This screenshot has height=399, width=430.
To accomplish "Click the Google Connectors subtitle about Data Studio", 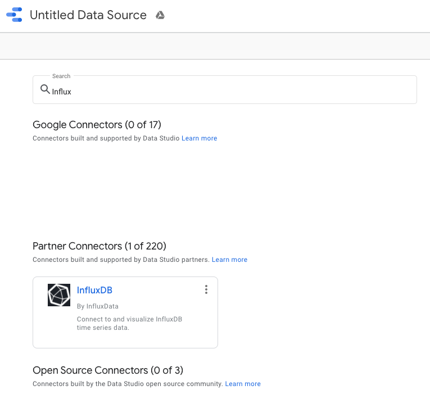I will coord(106,138).
